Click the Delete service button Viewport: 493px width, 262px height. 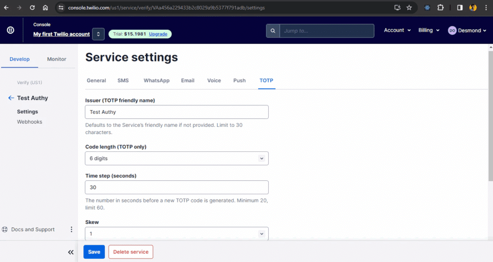(130, 252)
